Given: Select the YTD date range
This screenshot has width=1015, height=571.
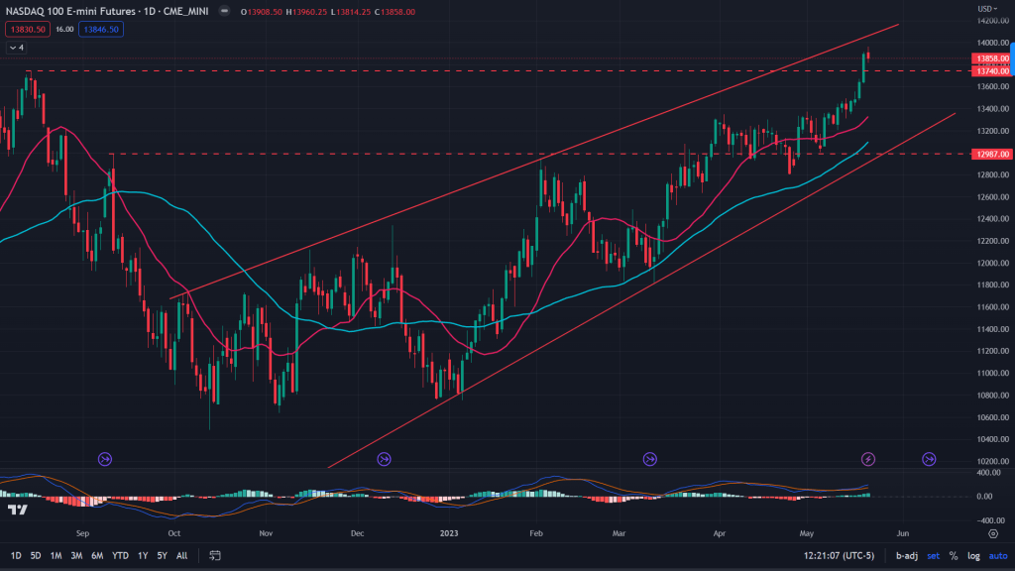Looking at the screenshot, I should tap(120, 556).
